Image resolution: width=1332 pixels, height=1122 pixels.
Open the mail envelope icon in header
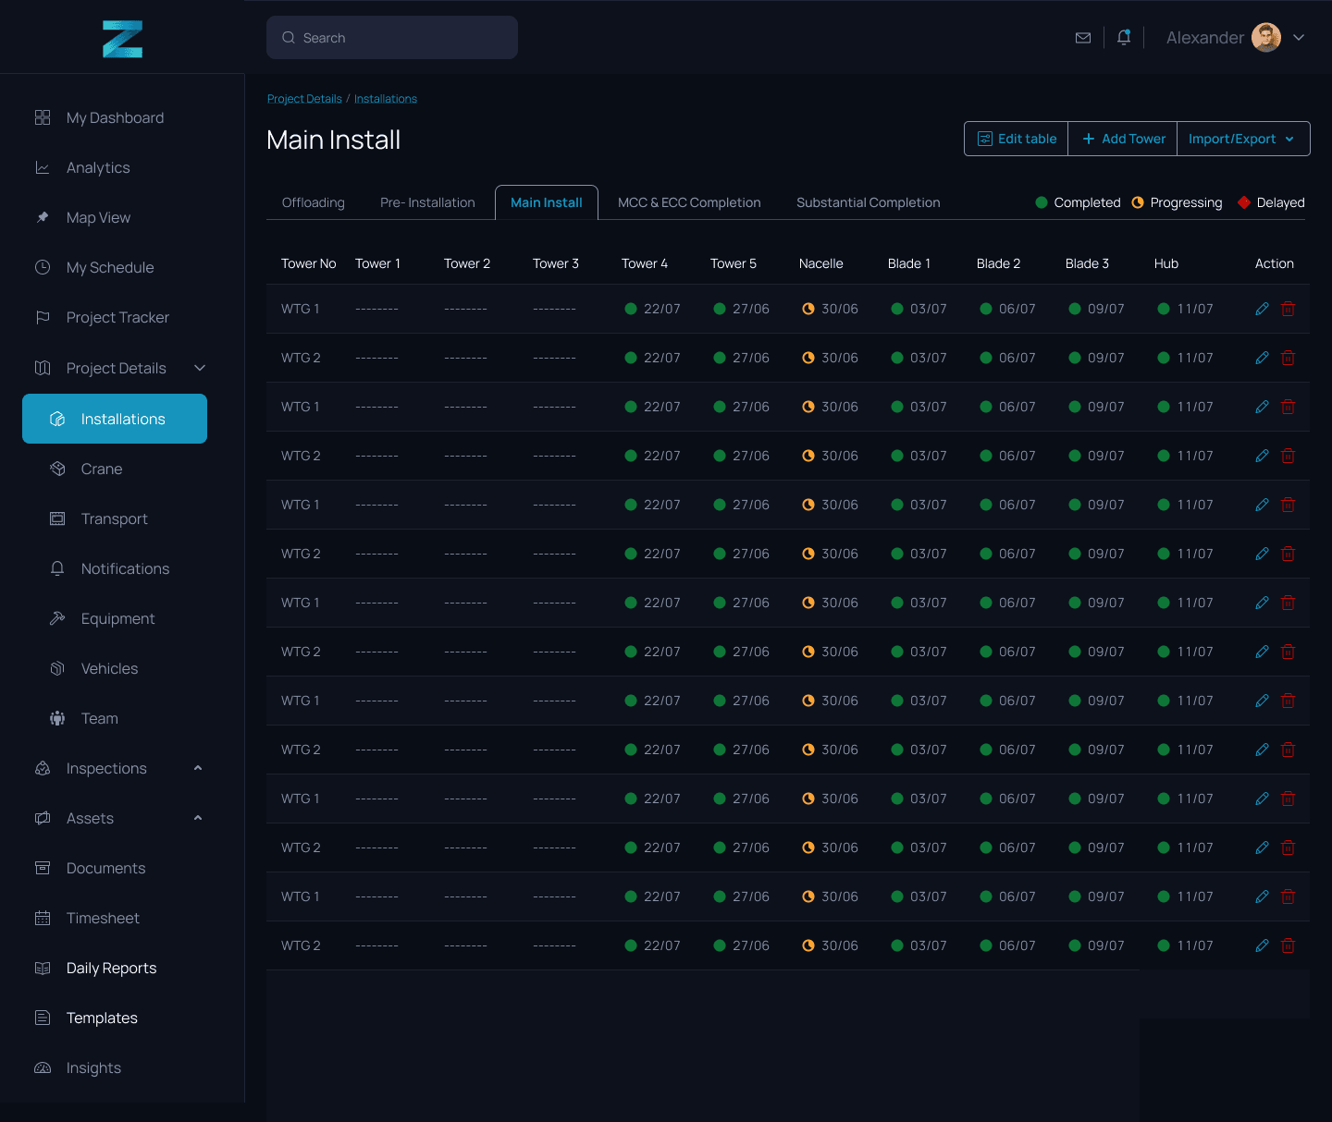pyautogui.click(x=1083, y=38)
